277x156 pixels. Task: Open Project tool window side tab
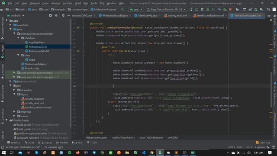[3, 51]
